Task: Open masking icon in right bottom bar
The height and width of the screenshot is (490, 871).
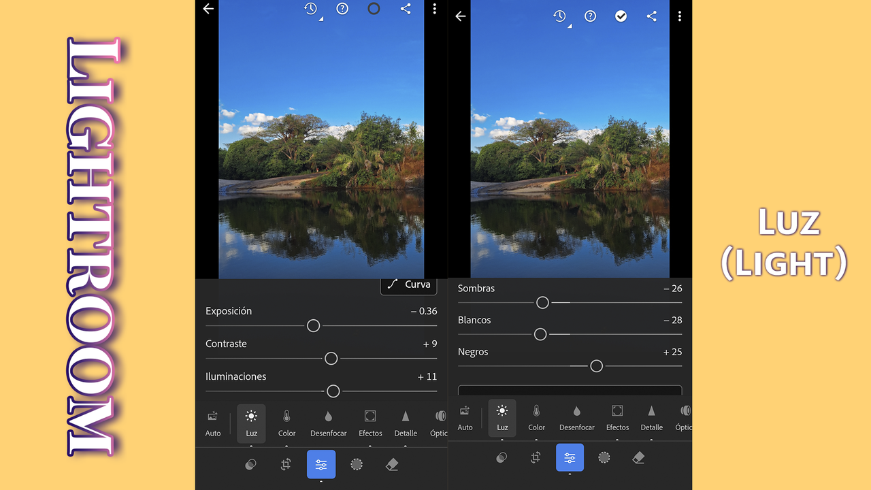Action: point(604,457)
